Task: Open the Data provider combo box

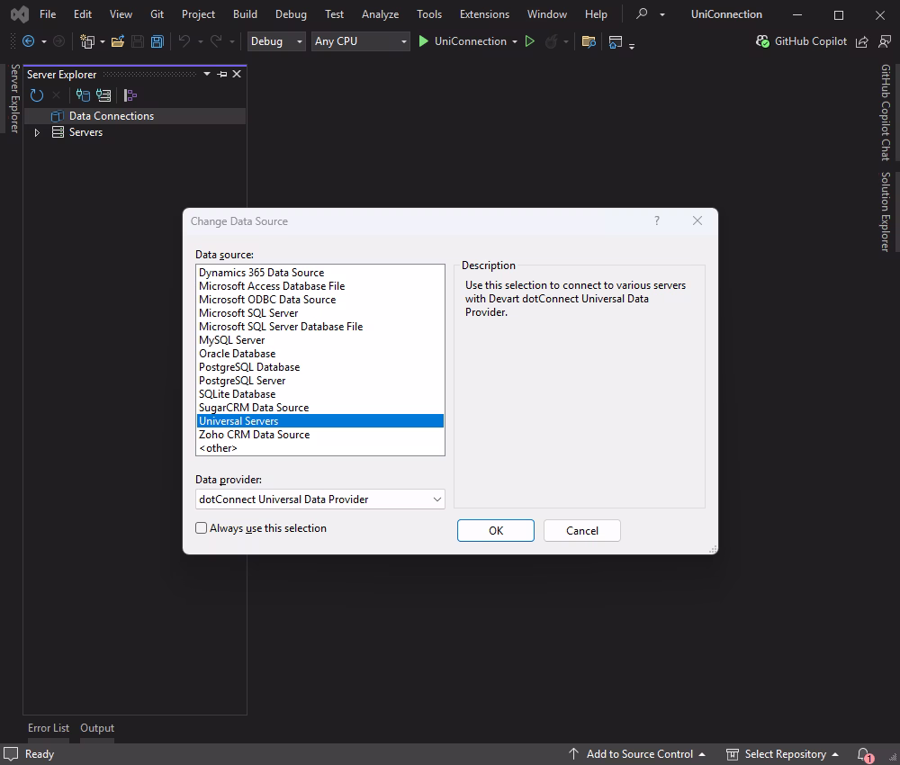Action: [320, 499]
